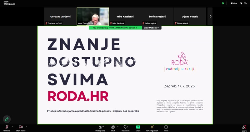Start Video from the camera button
Image resolution: width=250 pixels, height=132 pixels.
tap(21, 127)
